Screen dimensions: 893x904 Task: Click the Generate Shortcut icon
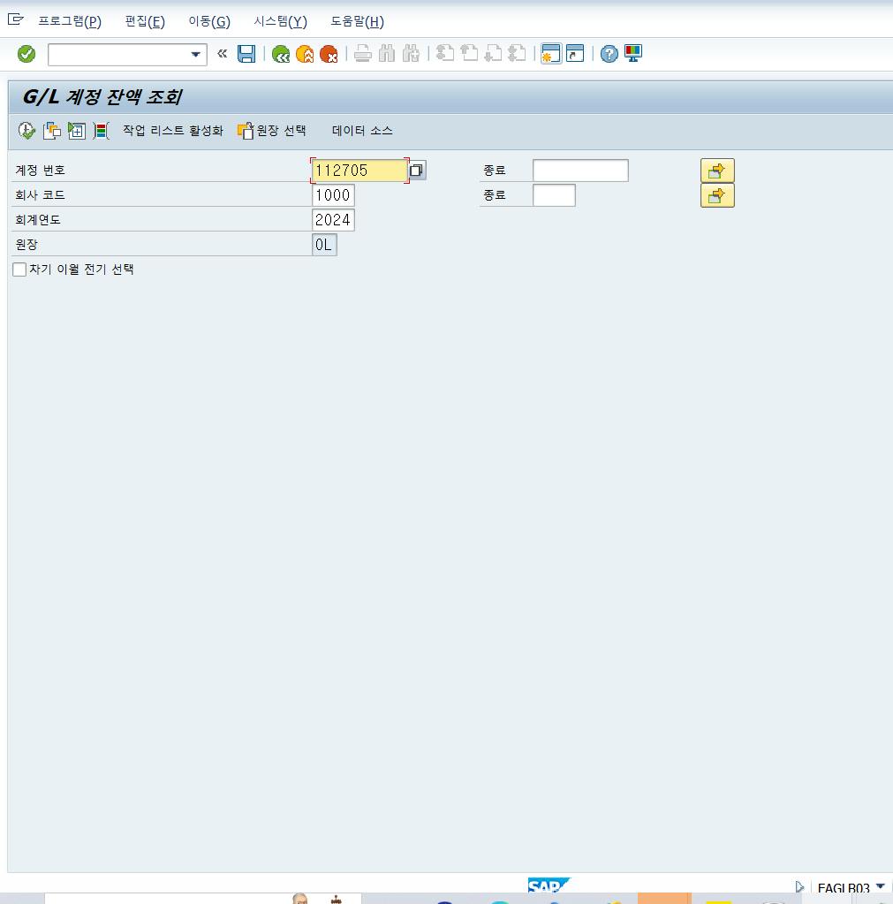[575, 54]
